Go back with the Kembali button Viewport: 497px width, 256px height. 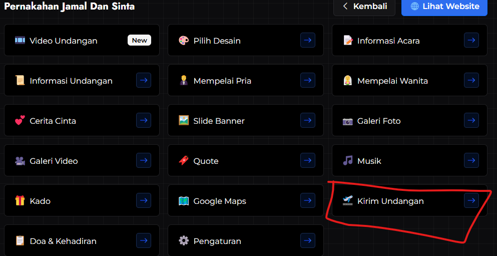click(x=364, y=7)
